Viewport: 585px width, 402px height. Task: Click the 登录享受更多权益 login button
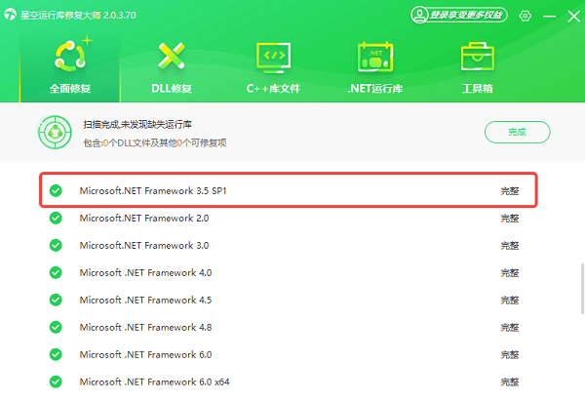point(459,16)
